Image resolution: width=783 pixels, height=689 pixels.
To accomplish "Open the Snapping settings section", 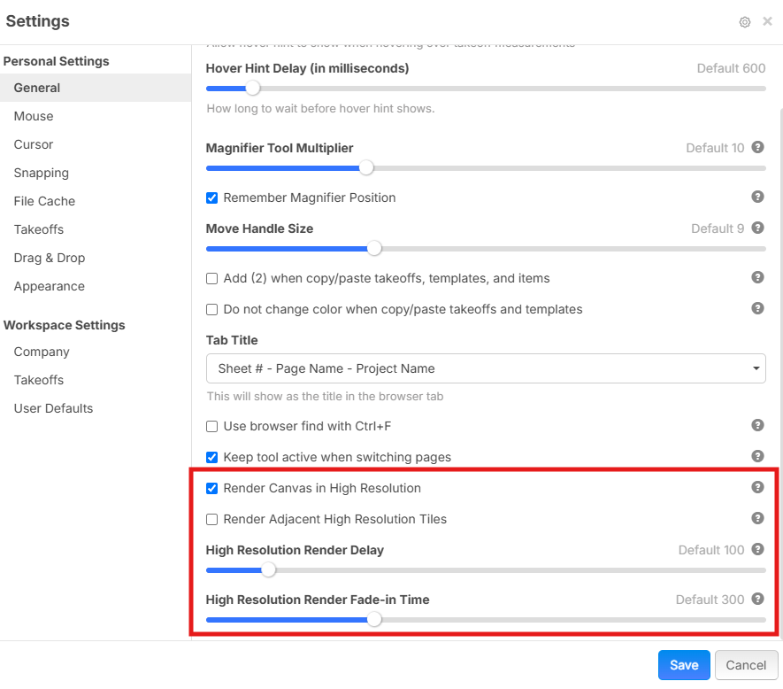I will point(96,173).
